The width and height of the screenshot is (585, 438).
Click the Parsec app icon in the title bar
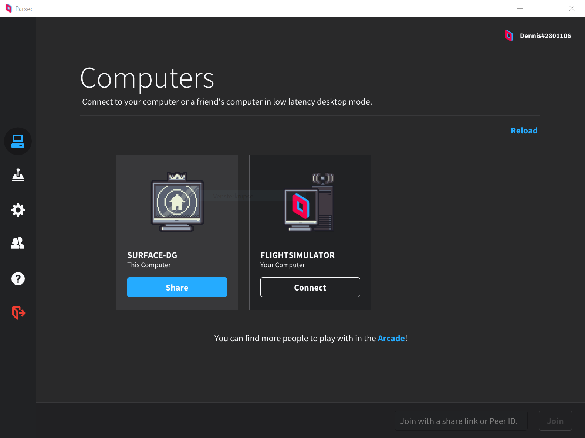9,9
